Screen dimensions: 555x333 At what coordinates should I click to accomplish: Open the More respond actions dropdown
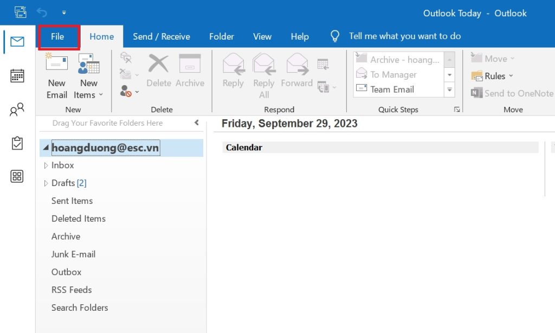(x=327, y=87)
